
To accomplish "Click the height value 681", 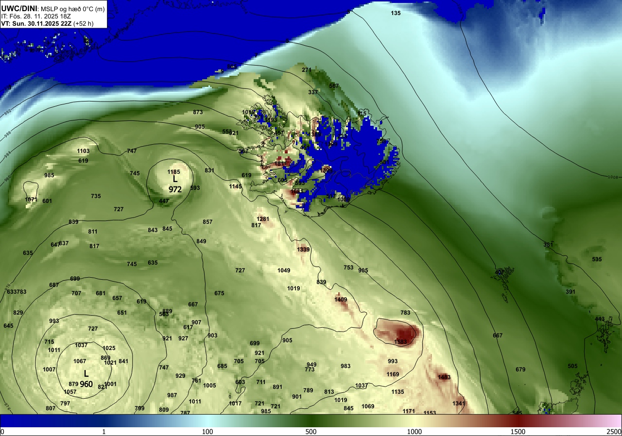I will click(x=101, y=293).
